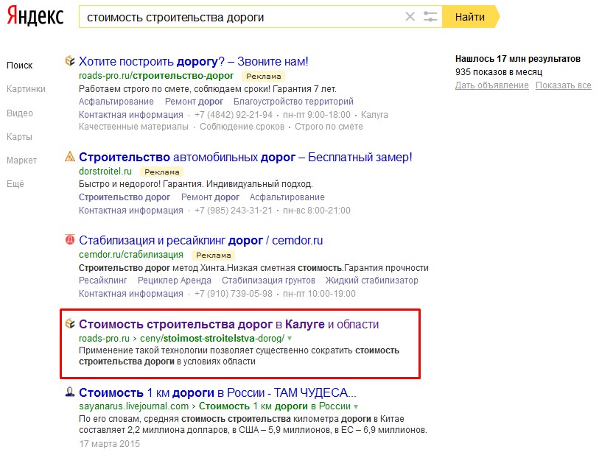Open Жидкий стабилизатор sitelink

tap(371, 281)
